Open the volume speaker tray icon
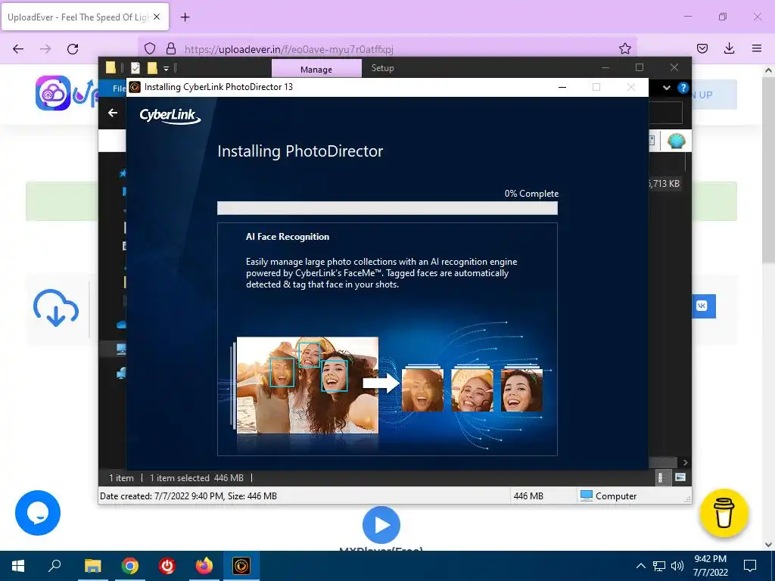This screenshot has width=775, height=581. 677,566
